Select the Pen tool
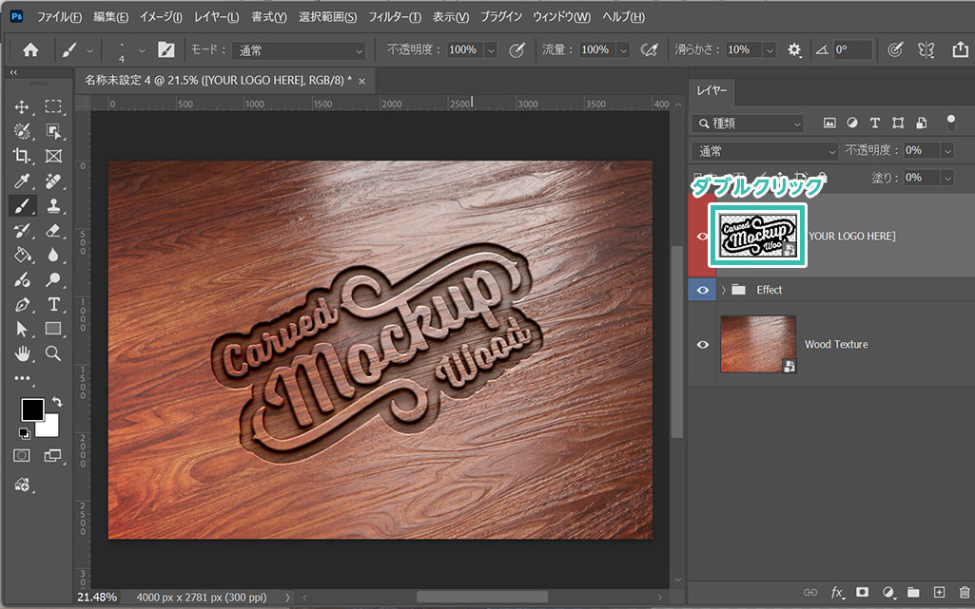 click(x=22, y=304)
